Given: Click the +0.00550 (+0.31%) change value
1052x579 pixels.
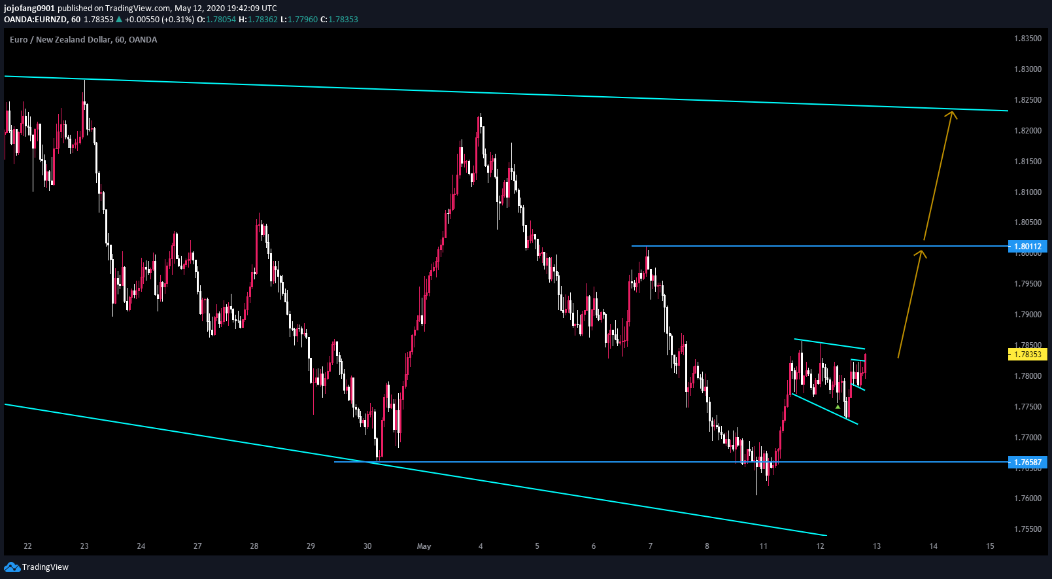Looking at the screenshot, I should point(160,20).
